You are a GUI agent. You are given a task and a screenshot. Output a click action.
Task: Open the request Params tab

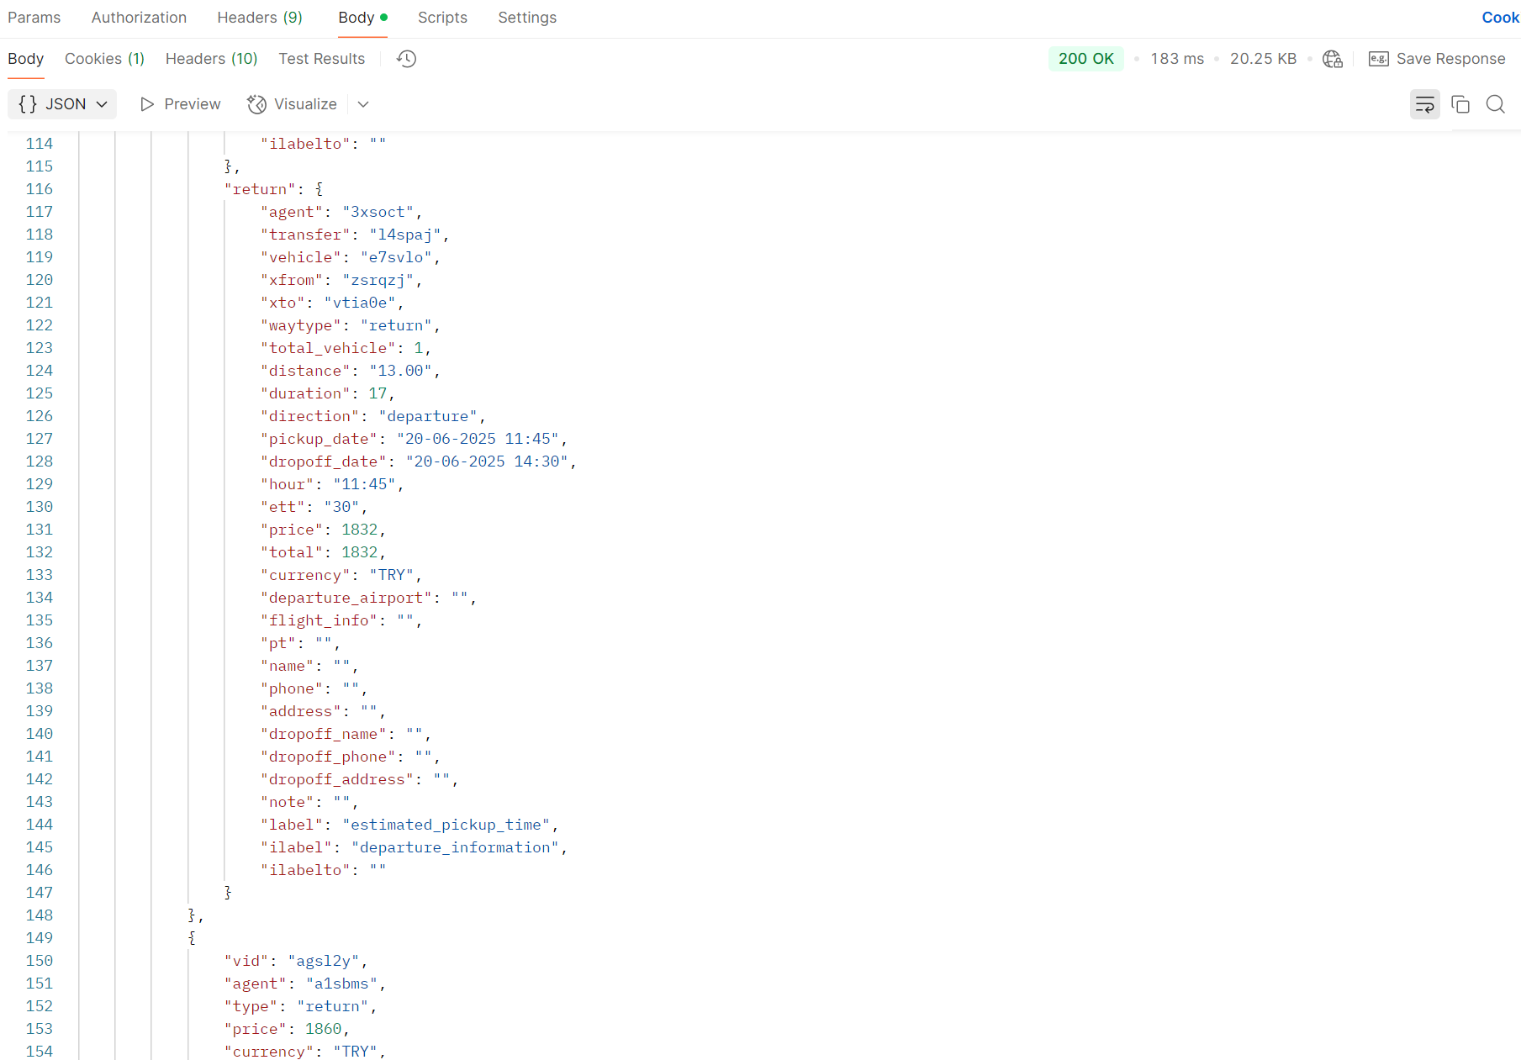[34, 18]
